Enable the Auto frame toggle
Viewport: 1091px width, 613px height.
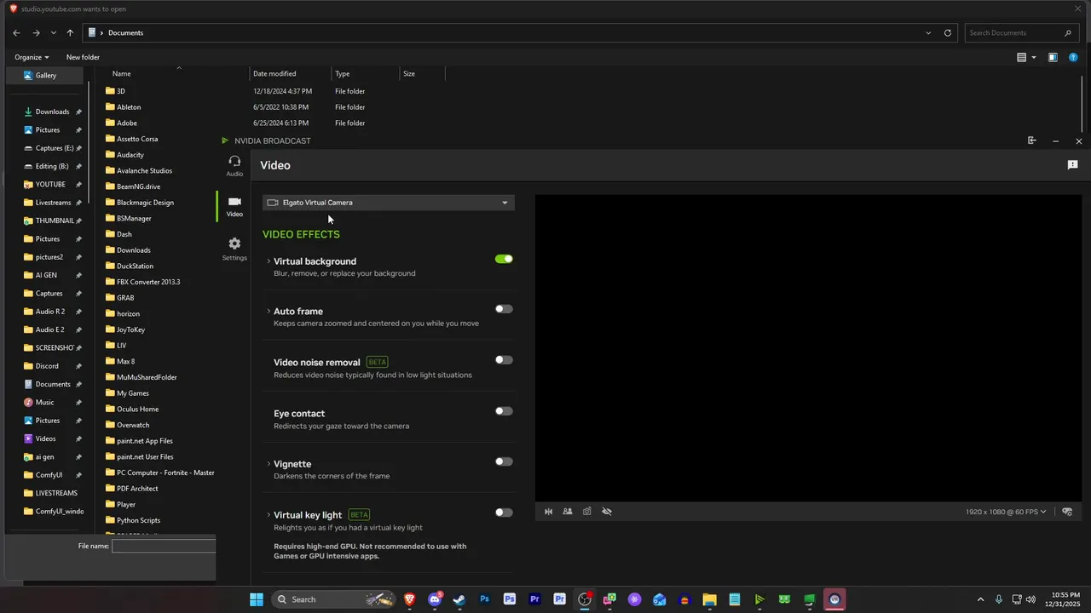pos(504,309)
